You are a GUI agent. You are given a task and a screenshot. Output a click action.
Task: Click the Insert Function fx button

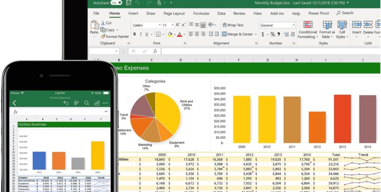155,51
